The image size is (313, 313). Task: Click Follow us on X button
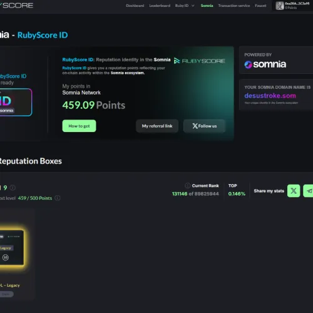205,126
